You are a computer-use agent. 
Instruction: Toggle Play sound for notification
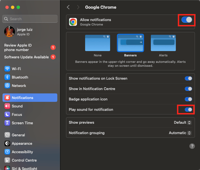click(x=188, y=109)
